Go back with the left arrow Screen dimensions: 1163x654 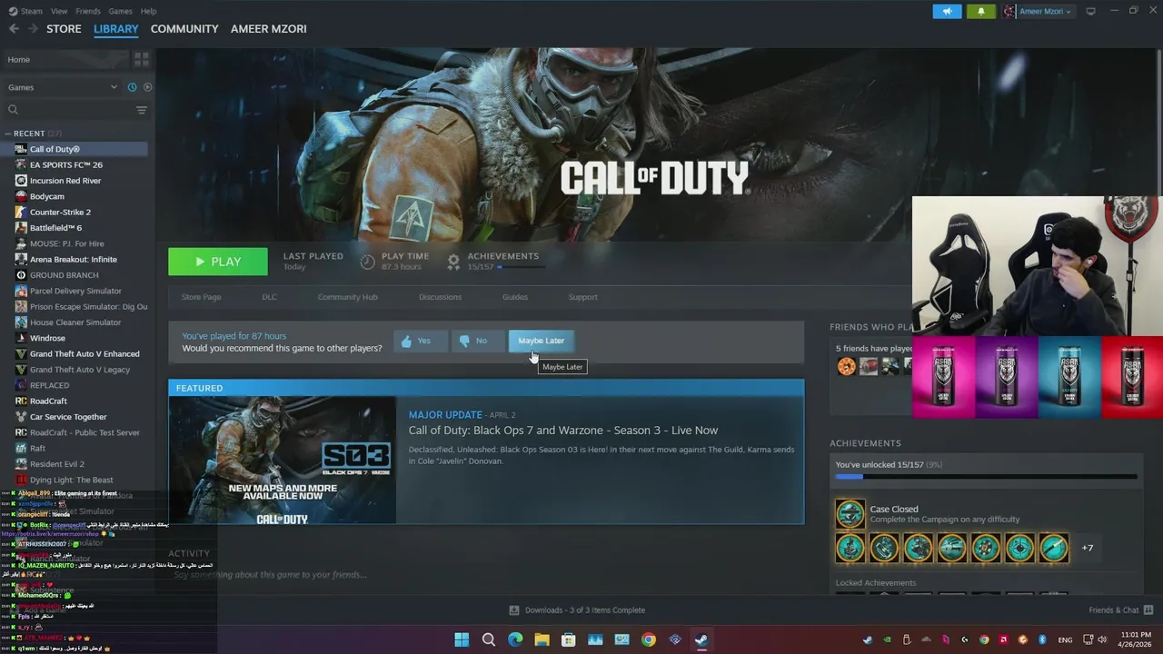click(x=14, y=29)
